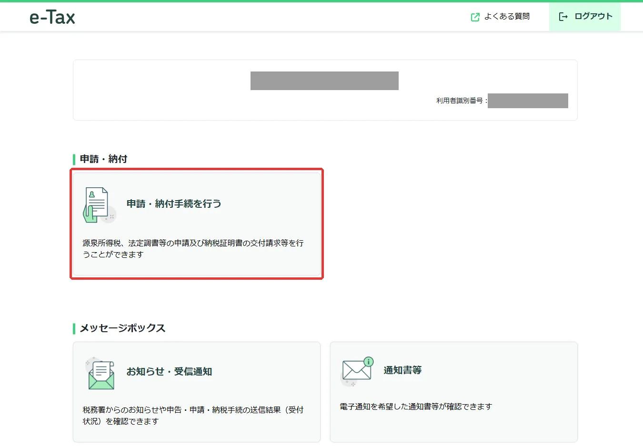Viewport: 643px width, 448px height.
Task: Click the envelope letter icon for お知らせ
Action: (x=100, y=373)
